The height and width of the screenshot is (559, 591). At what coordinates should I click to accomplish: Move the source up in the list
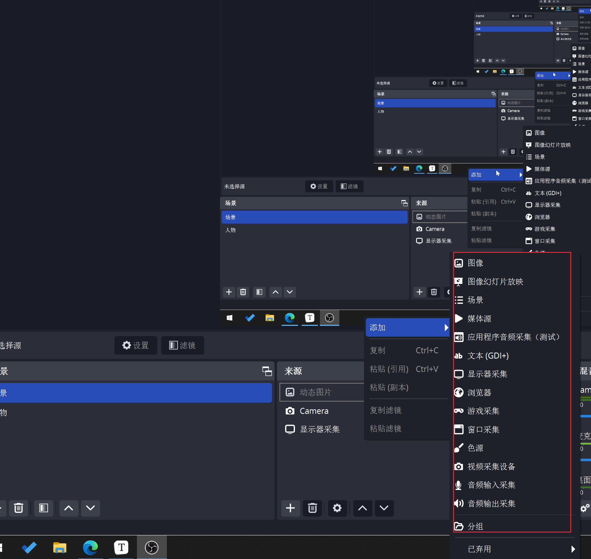(362, 508)
